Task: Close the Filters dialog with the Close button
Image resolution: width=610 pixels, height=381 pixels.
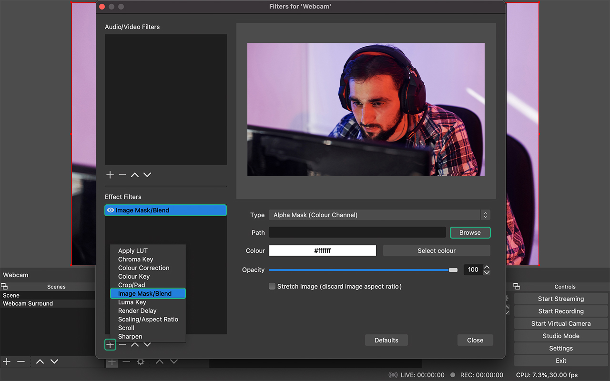Action: [475, 340]
